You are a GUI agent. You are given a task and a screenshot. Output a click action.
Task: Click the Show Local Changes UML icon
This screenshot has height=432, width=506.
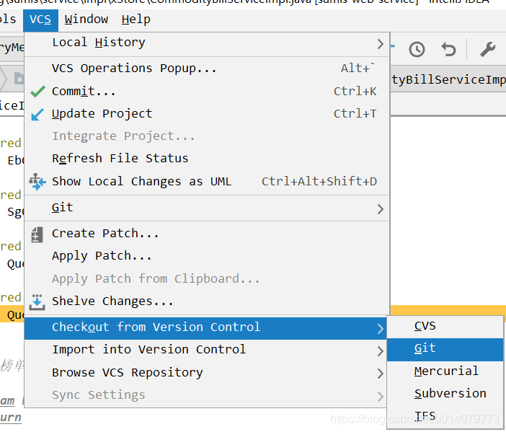(x=37, y=182)
